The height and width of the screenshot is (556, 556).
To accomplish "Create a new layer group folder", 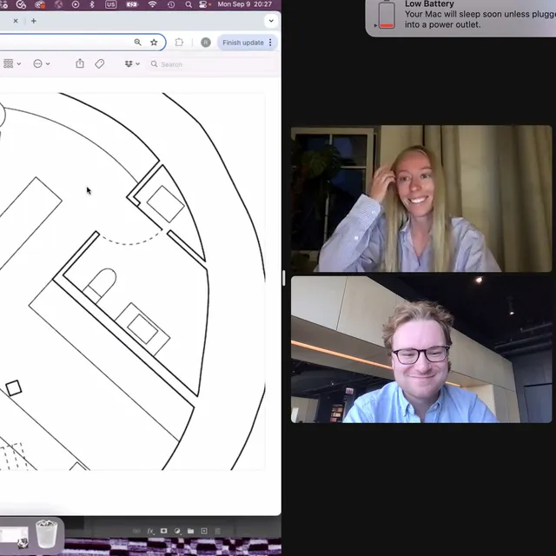I will [190, 531].
